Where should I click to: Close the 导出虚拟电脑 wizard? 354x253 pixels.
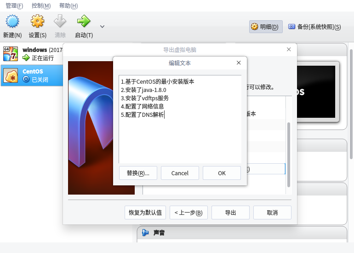[x=289, y=50]
